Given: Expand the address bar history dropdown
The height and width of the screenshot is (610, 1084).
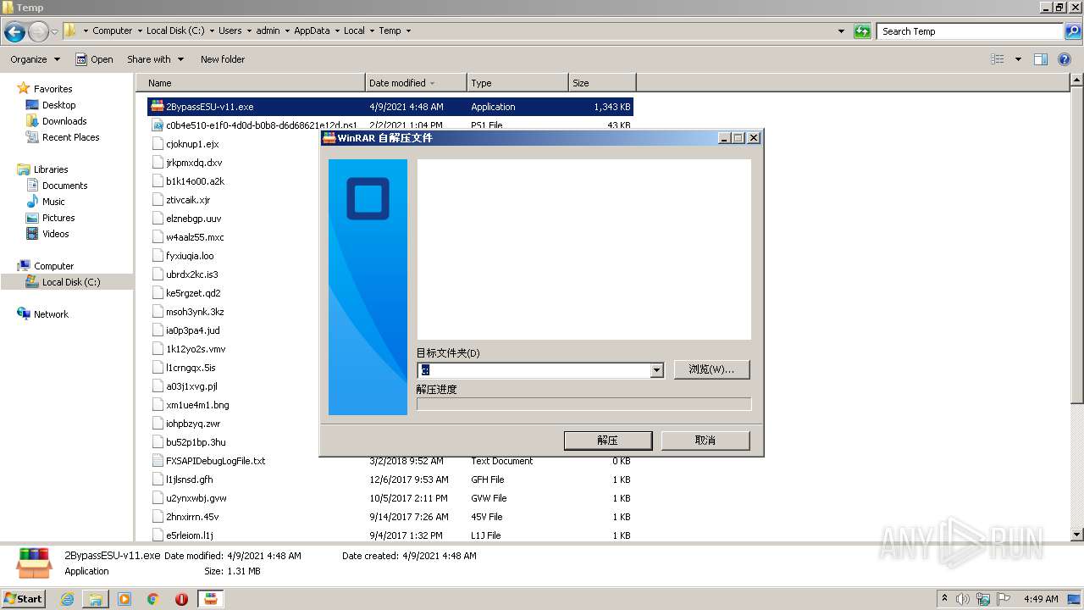Looking at the screenshot, I should pyautogui.click(x=841, y=31).
